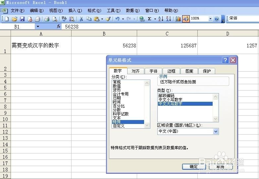
Task: Click the Permission icon in the toolbar
Action: pos(30,19)
